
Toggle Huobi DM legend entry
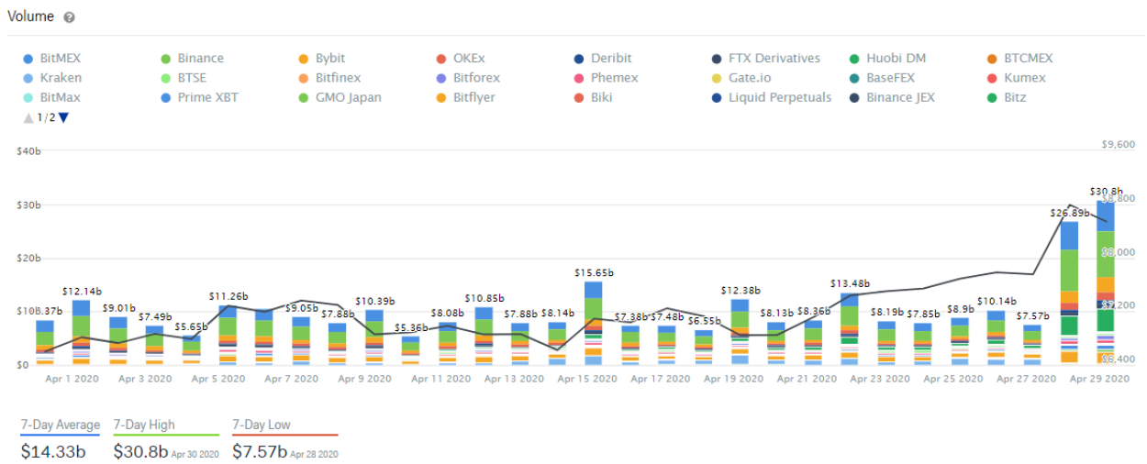[887, 59]
